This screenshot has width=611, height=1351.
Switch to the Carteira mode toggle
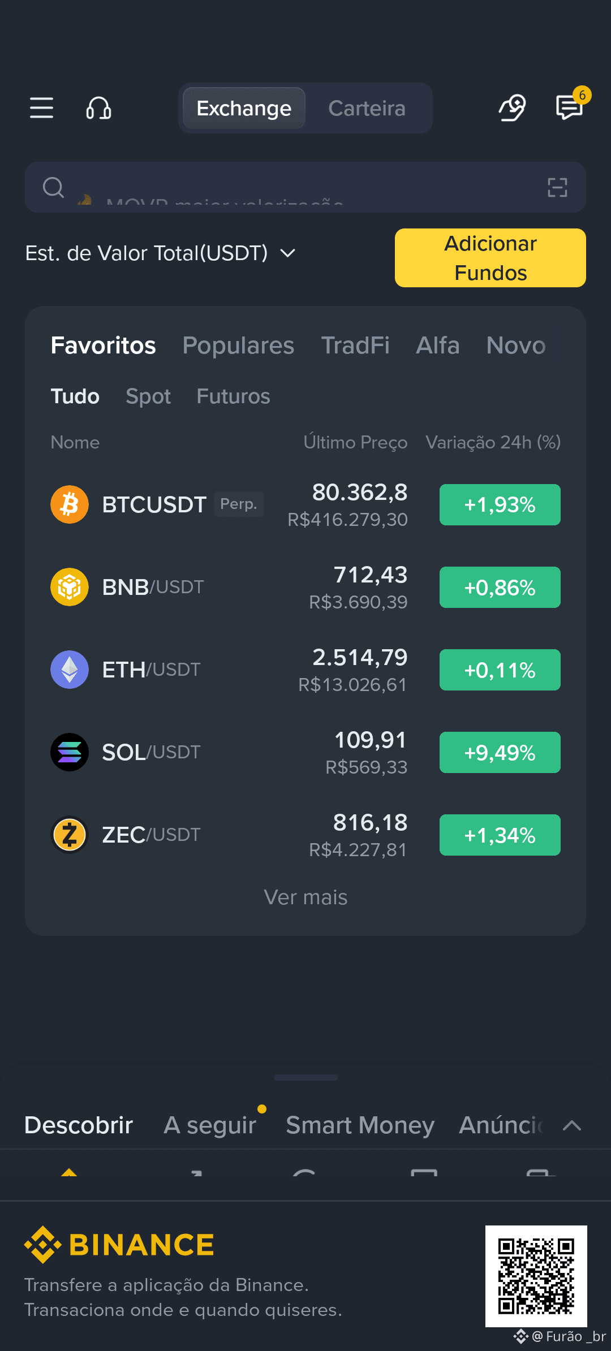click(367, 108)
